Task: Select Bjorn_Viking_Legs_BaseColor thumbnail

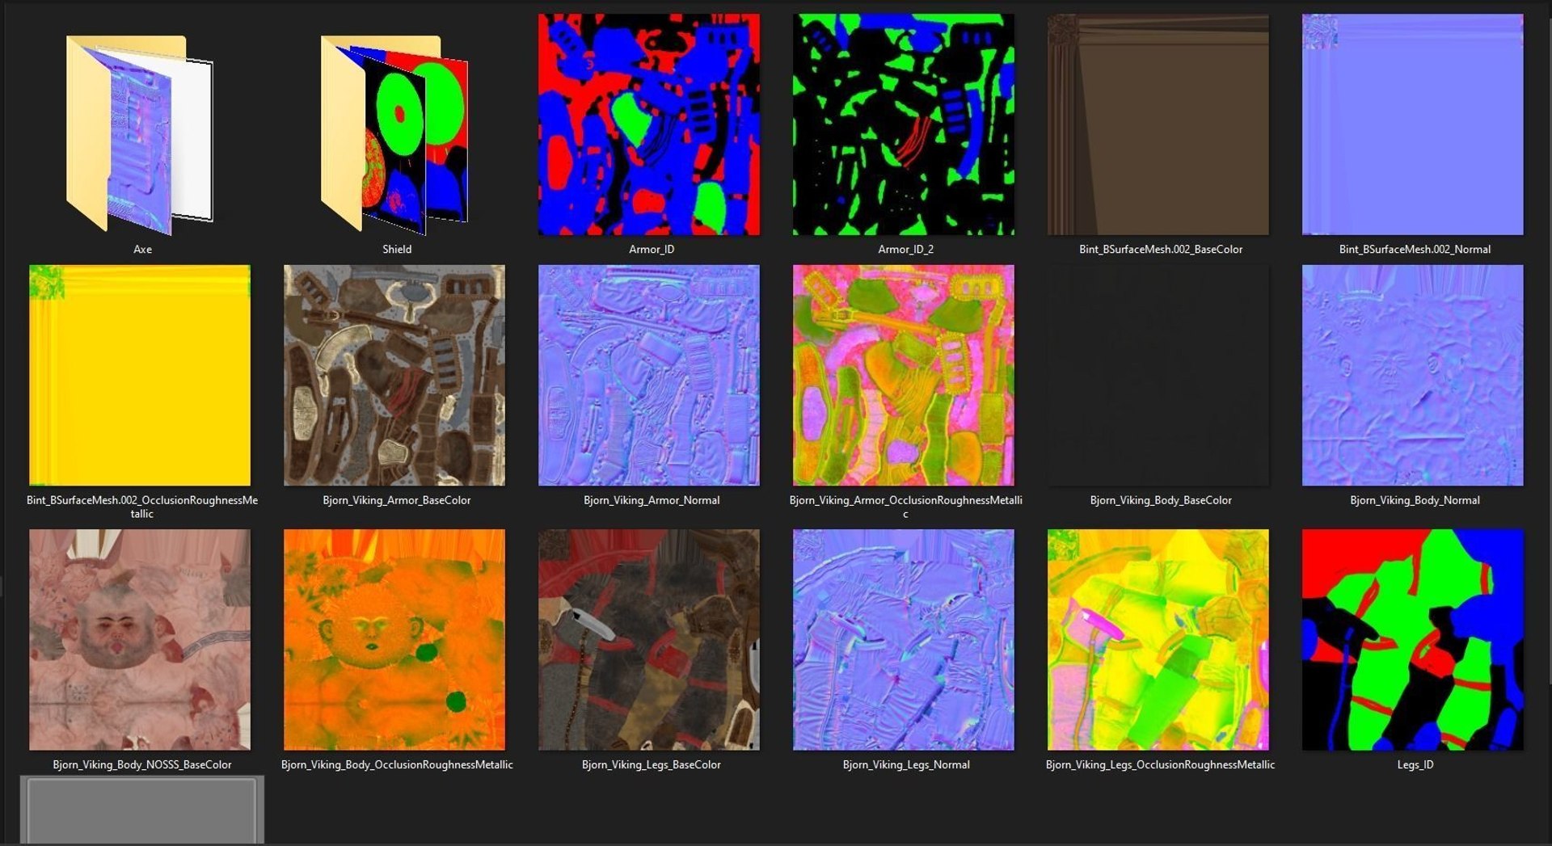Action: click(x=649, y=640)
